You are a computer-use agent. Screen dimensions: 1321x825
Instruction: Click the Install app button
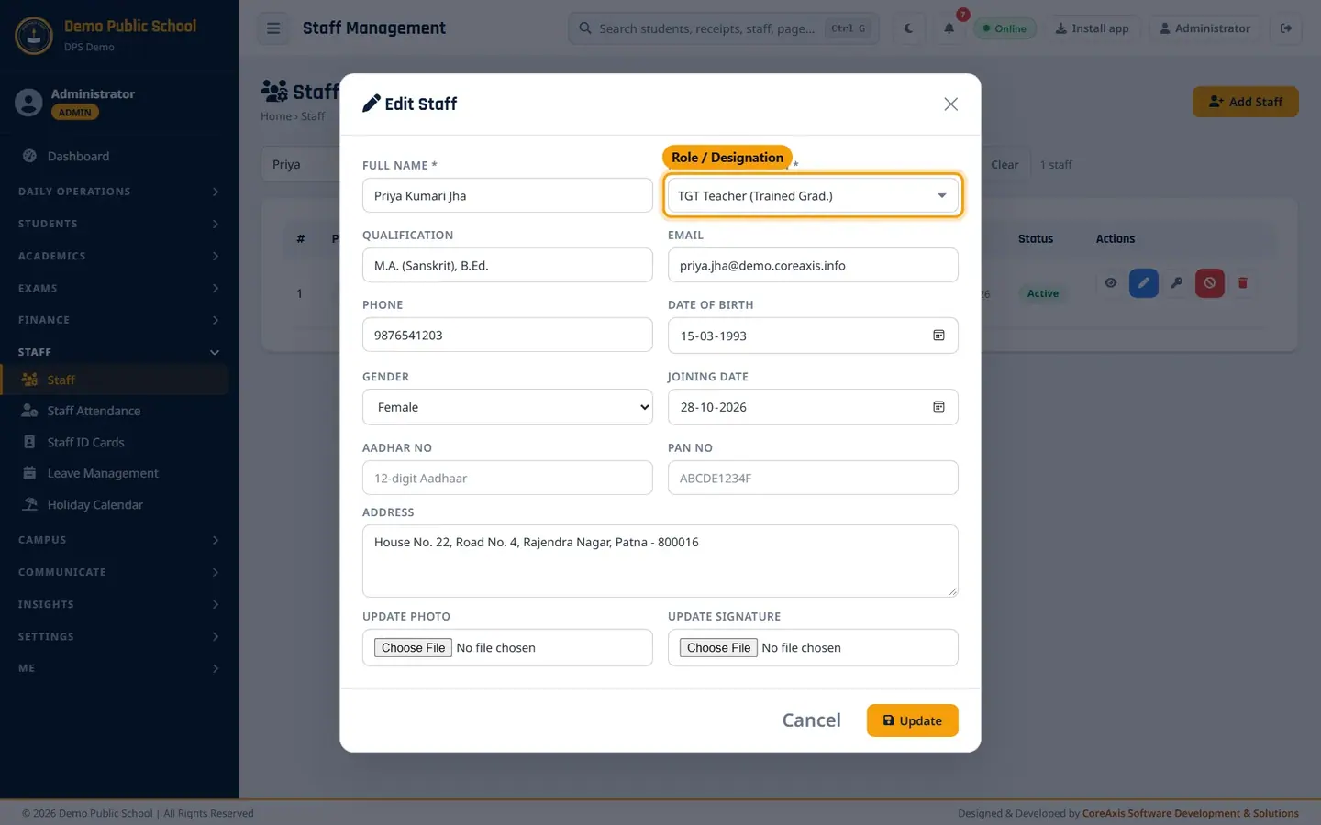[1092, 28]
